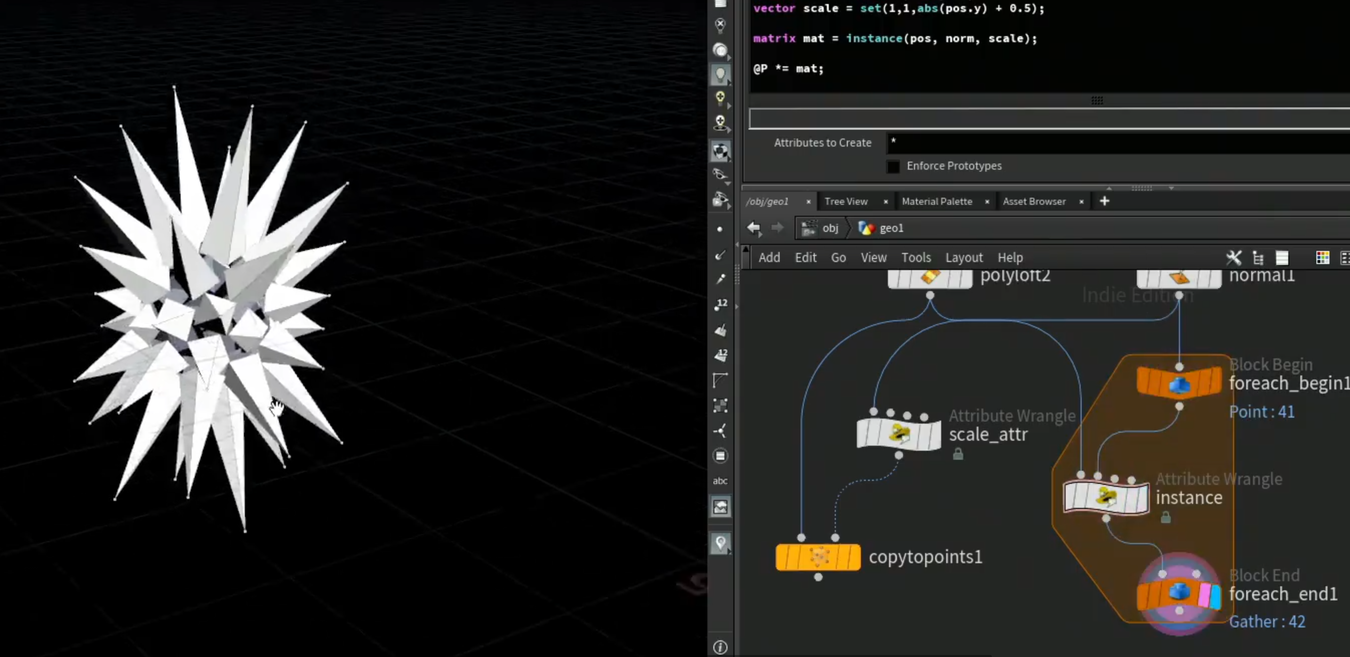Screen dimensions: 1350x657
Task: Click inside the VEX code editor
Action: 1049,46
